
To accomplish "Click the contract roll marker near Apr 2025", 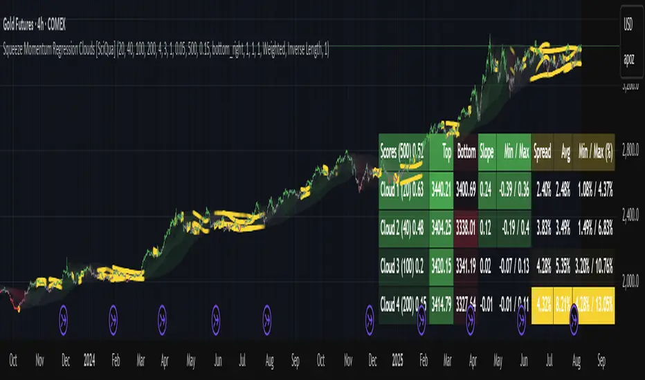I will click(x=470, y=320).
